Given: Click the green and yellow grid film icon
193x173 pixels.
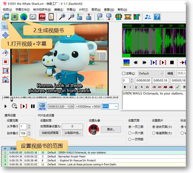Looking at the screenshot, I should click(x=119, y=17).
